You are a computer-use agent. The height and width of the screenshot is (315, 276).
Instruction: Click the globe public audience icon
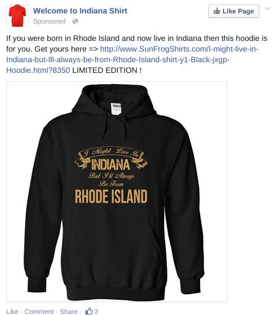pos(75,21)
